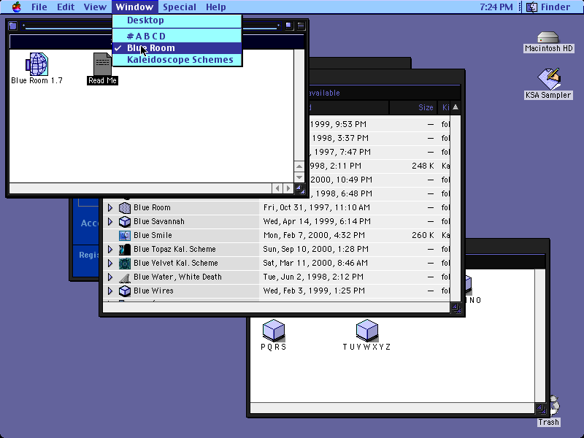Select the T U V W X Y Z folder icon

coord(367,330)
